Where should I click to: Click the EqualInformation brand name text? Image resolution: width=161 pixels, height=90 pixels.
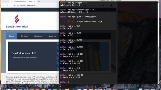click(17, 27)
